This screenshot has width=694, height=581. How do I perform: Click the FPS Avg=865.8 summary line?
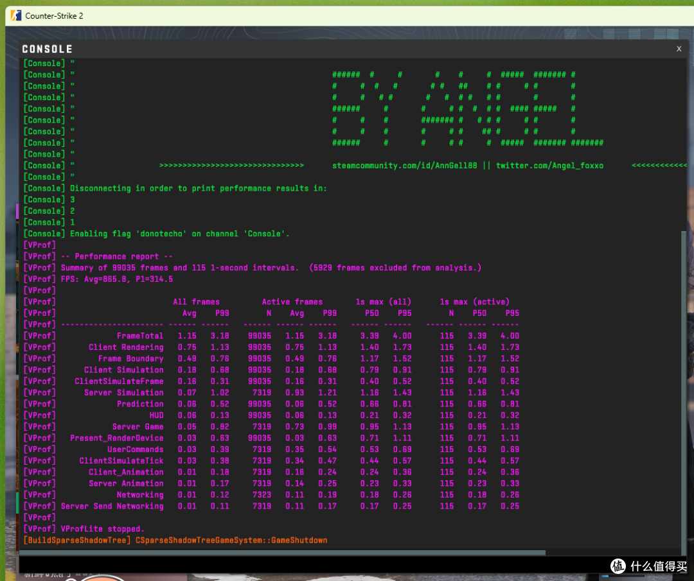click(x=116, y=279)
